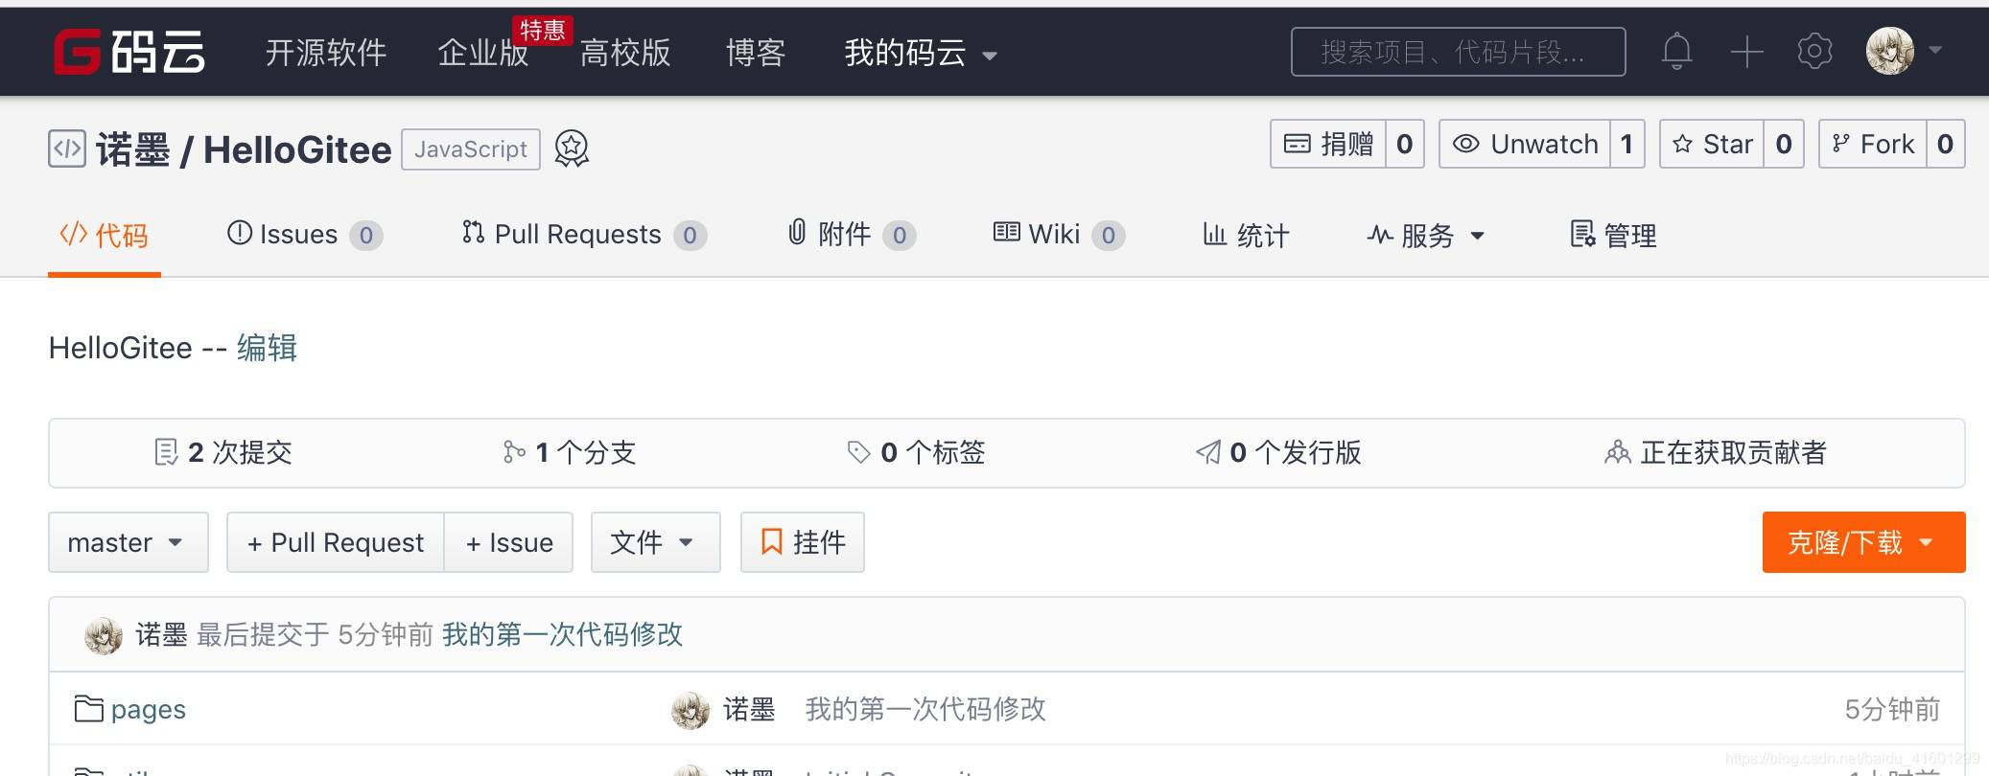Screen dimensions: 1989x776
Task: Switch to the Pull Requests tab
Action: click(584, 235)
